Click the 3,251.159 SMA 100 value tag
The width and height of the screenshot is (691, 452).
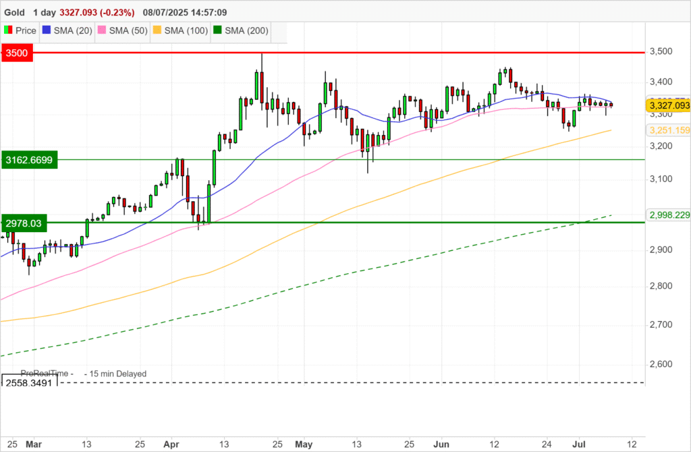click(669, 130)
